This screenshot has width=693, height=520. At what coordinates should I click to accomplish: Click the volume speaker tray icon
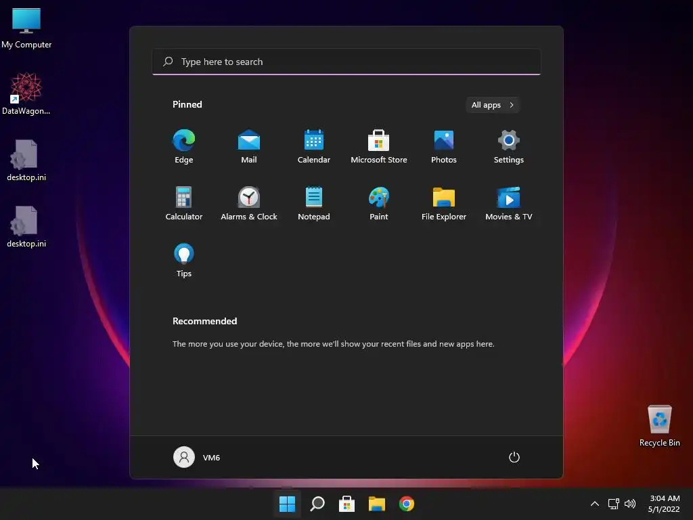pos(630,504)
